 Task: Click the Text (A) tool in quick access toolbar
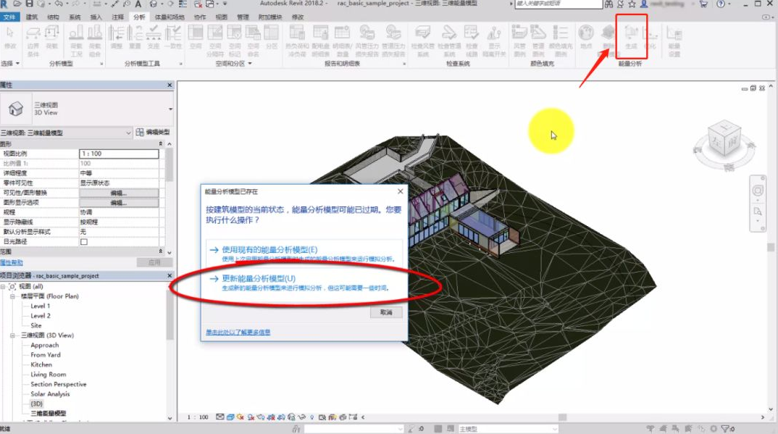(138, 4)
